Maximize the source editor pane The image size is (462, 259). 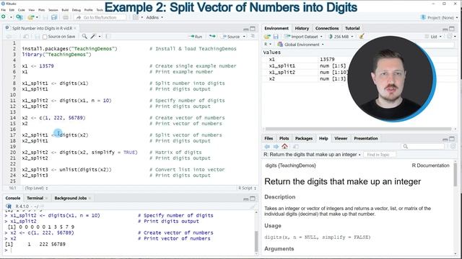253,29
